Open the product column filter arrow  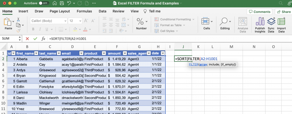coord(104,54)
